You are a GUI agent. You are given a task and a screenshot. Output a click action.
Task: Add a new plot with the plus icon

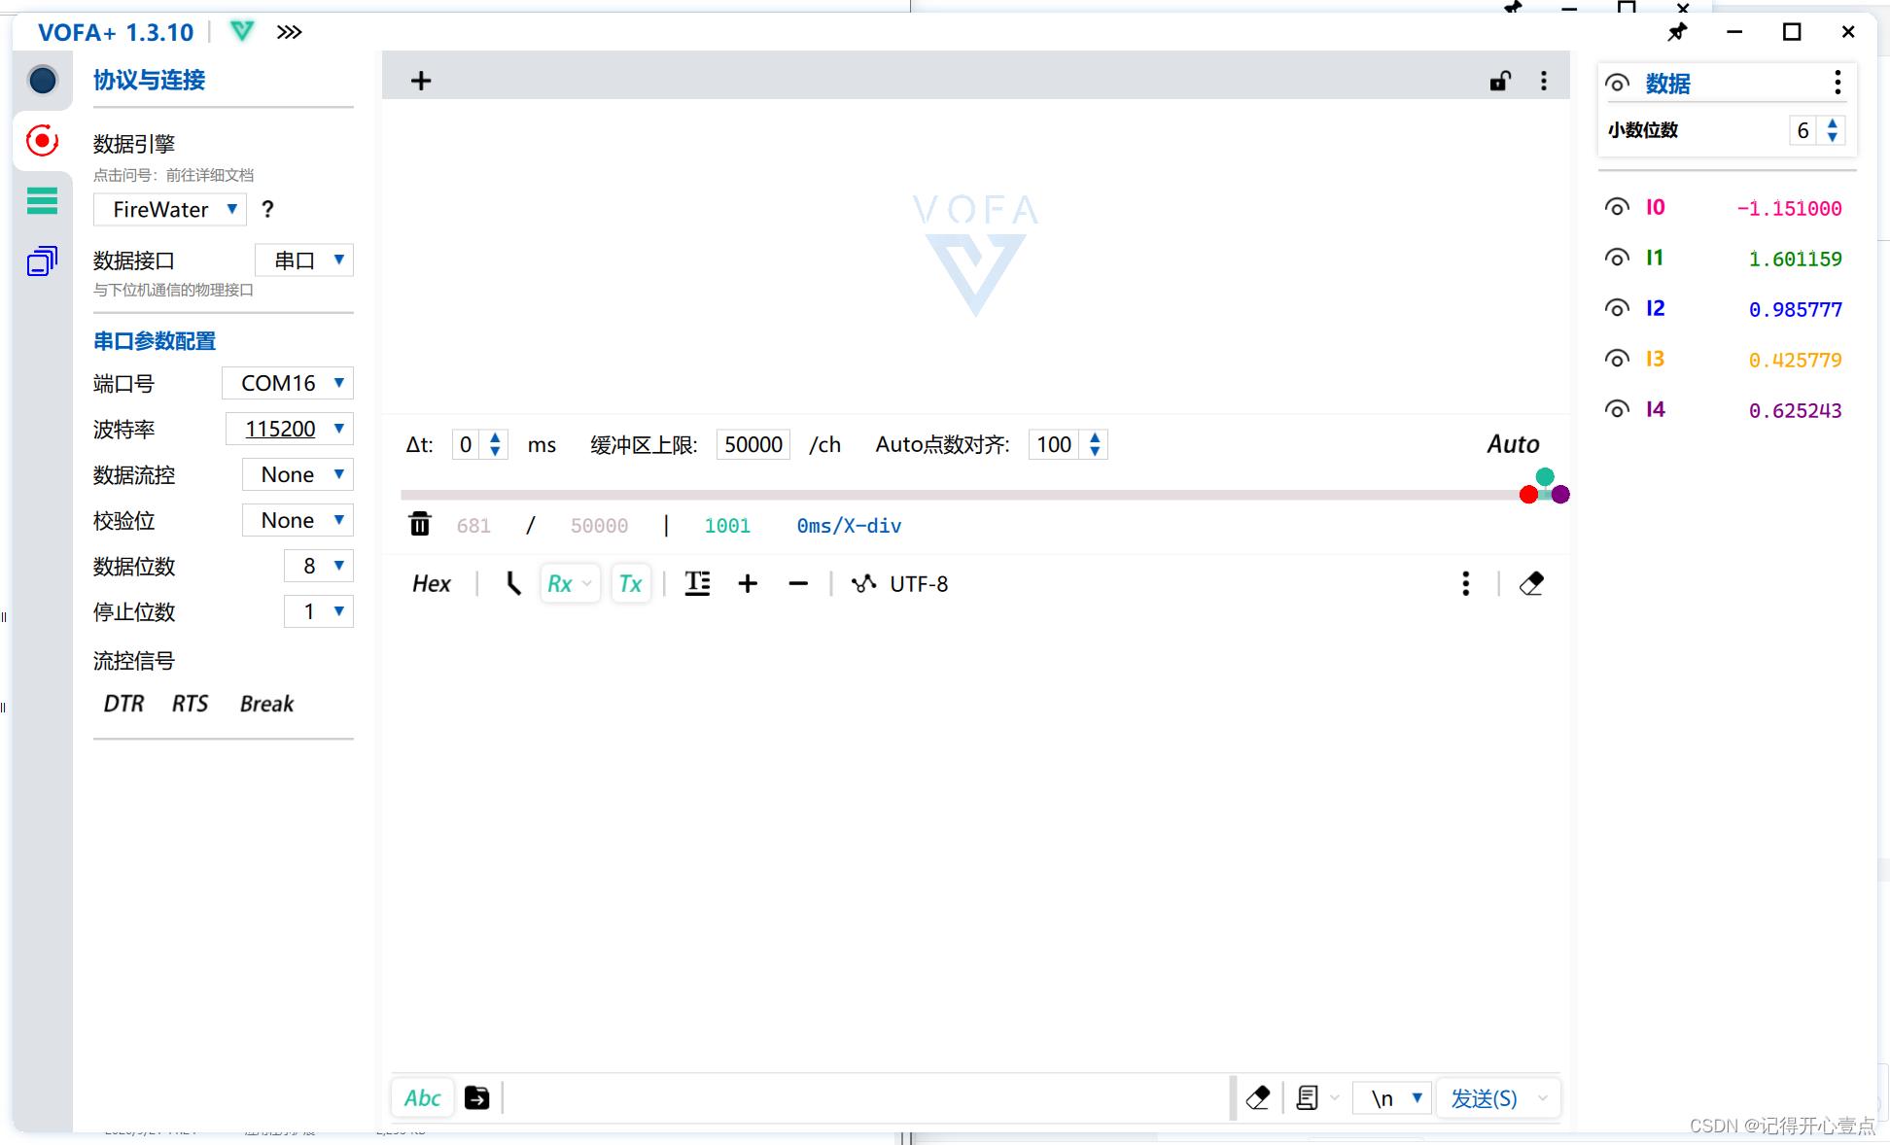tap(420, 80)
